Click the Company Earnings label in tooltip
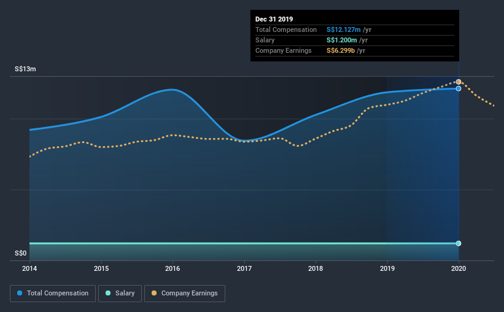 pos(284,51)
